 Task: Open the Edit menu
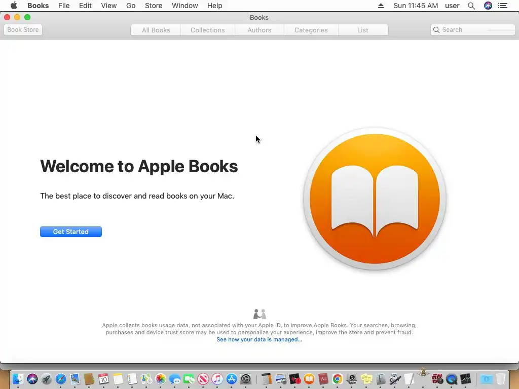click(x=85, y=6)
